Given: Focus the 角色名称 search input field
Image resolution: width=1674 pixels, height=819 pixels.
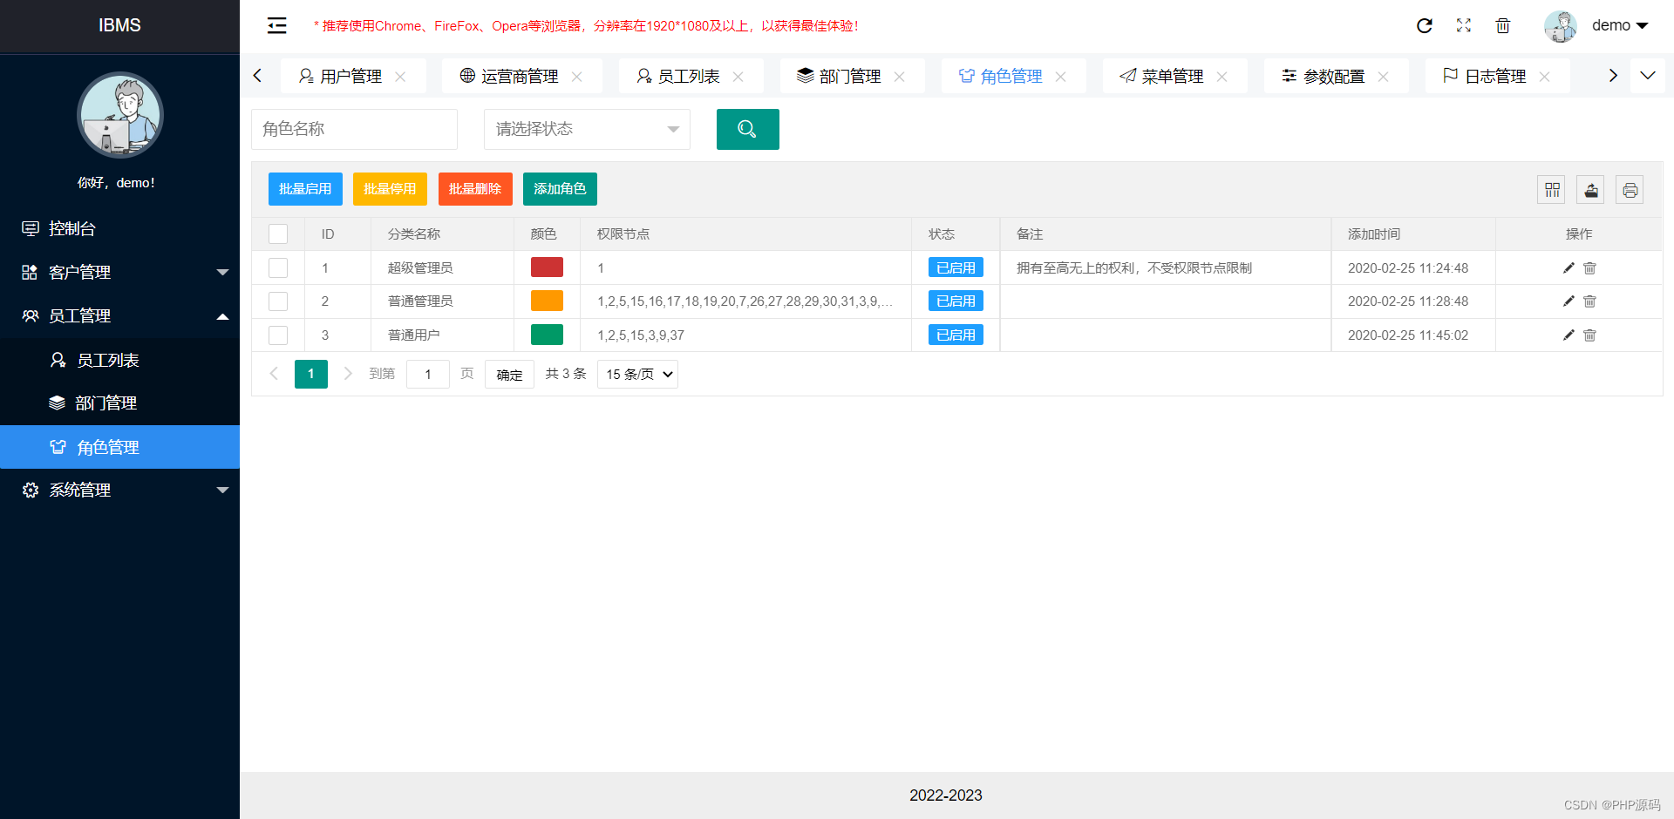Looking at the screenshot, I should tap(354, 129).
